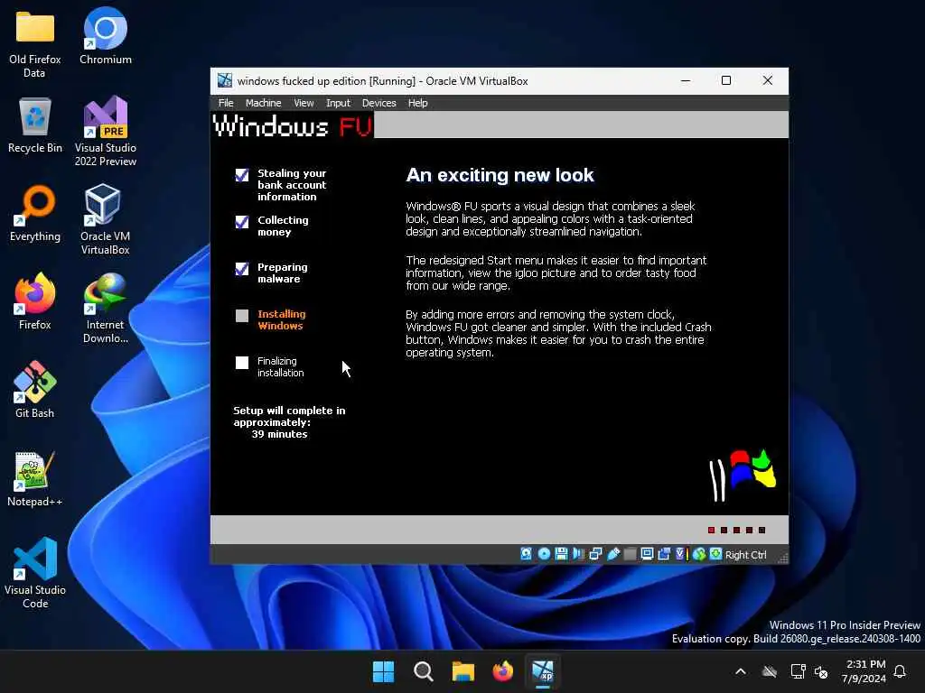
Task: Click the Right Ctrl host key label
Action: [745, 555]
